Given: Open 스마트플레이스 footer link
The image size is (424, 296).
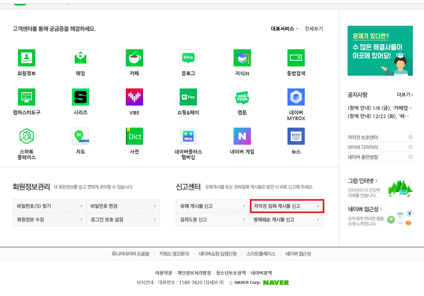Looking at the screenshot, I should coord(261,254).
